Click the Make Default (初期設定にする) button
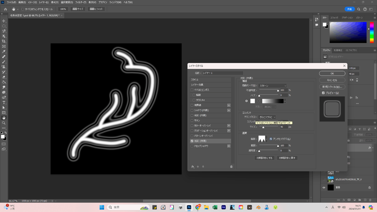The image size is (377, 212). point(264,158)
